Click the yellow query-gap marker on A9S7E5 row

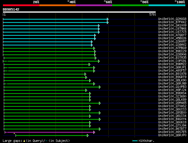point(14,133)
